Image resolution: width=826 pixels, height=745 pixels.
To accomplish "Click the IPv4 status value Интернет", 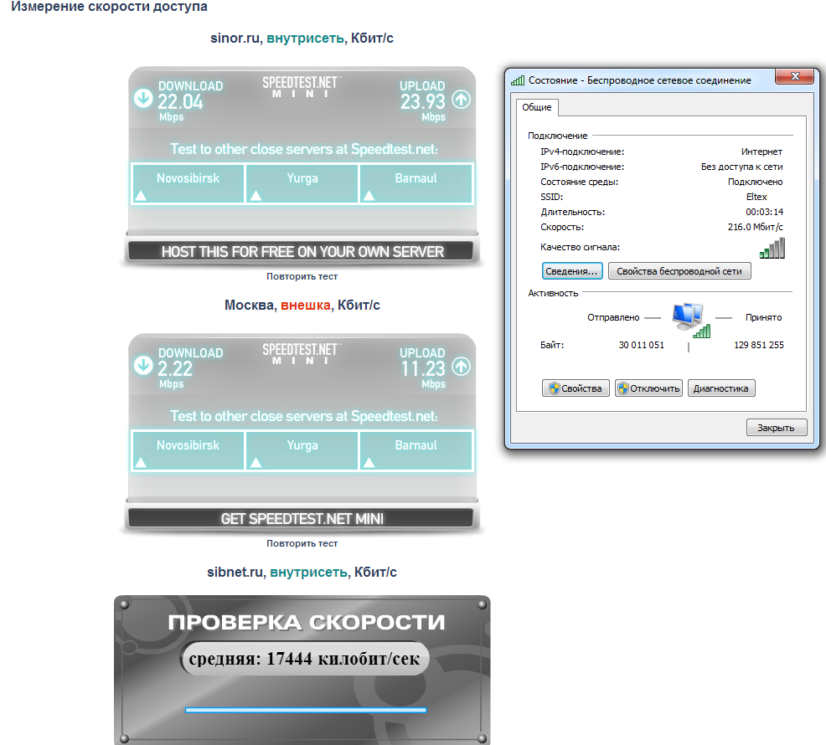I will pyautogui.click(x=761, y=152).
